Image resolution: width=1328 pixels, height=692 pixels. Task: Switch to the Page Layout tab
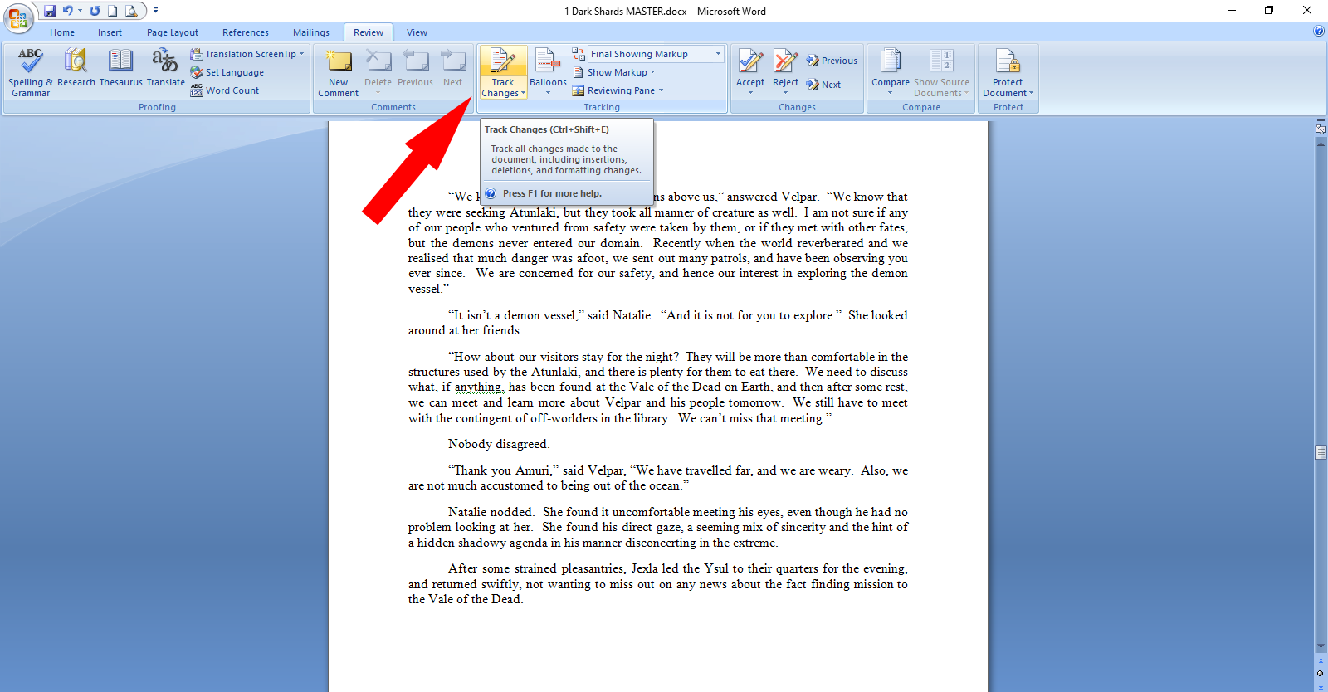tap(173, 32)
